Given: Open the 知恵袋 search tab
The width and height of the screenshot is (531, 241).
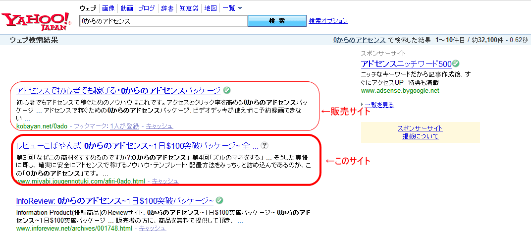Looking at the screenshot, I should click(189, 8).
